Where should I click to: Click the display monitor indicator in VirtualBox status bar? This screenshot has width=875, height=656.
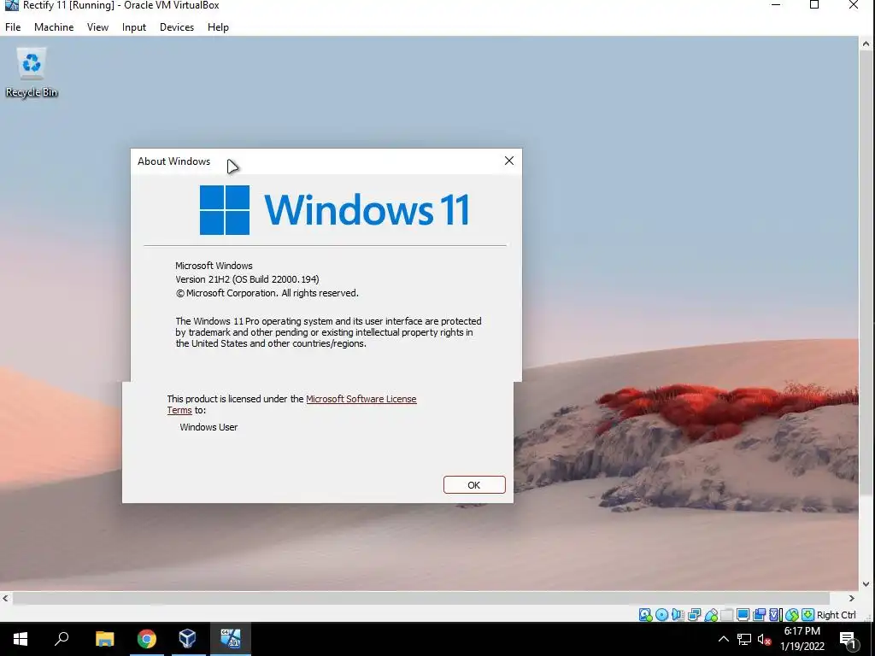coord(743,615)
